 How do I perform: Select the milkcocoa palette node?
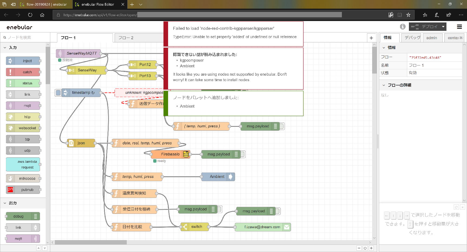(x=23, y=178)
